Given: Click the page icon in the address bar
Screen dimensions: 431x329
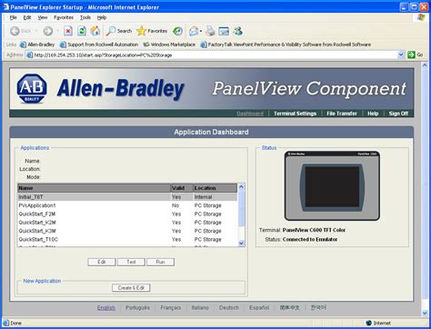Looking at the screenshot, I should 29,55.
